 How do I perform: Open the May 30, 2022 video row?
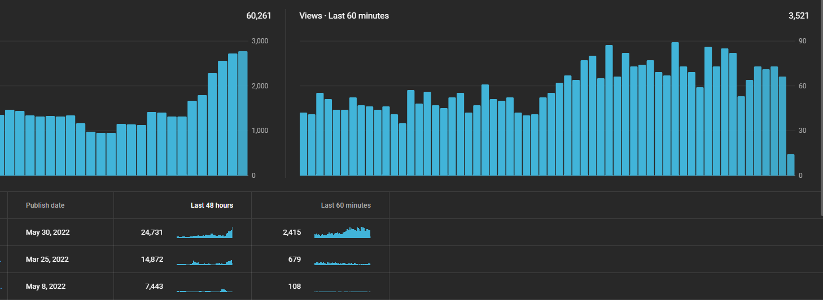[411, 232]
